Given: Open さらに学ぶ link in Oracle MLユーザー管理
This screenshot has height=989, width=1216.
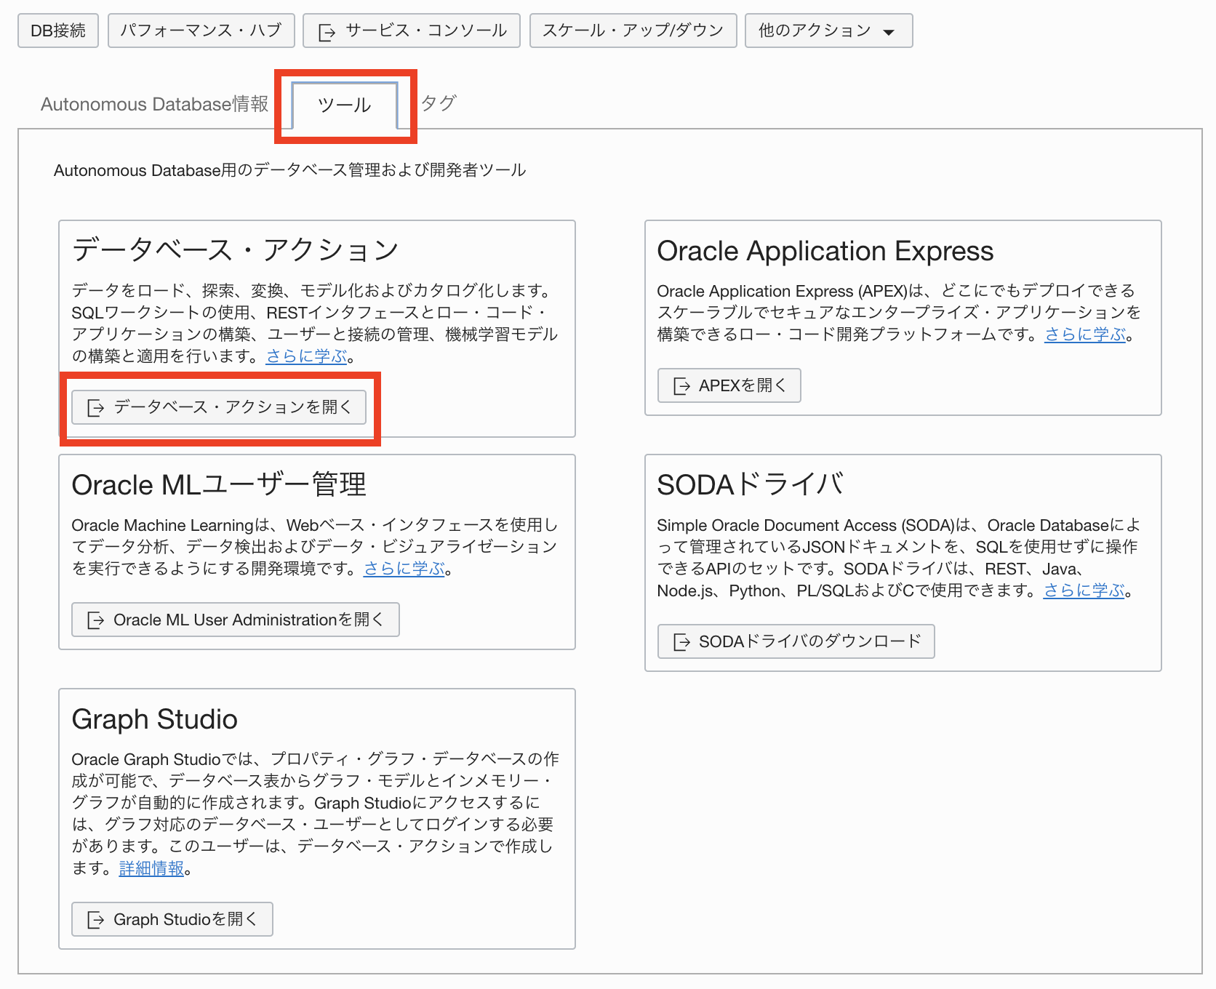Looking at the screenshot, I should pos(404,569).
